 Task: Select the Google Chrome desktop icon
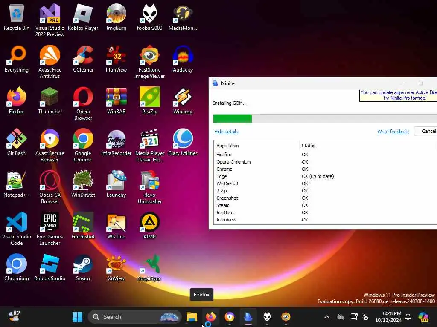(x=83, y=145)
